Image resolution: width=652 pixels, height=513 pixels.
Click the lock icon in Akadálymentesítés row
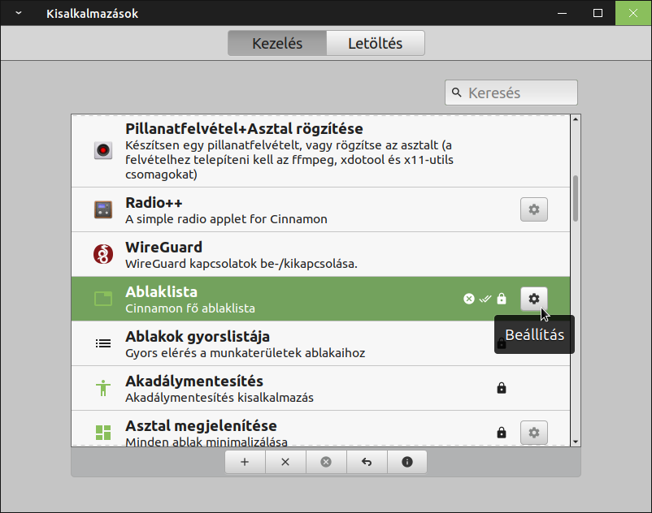point(502,388)
